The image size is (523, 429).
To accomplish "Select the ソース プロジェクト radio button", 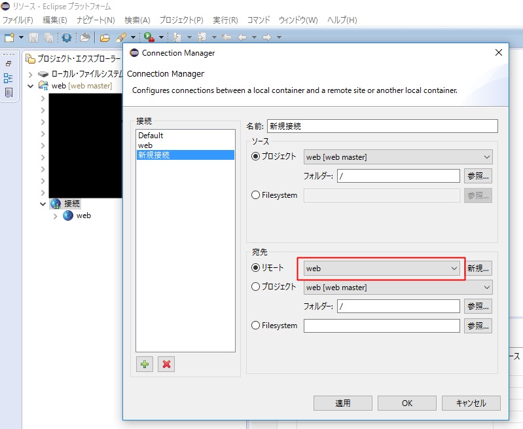I will 255,157.
